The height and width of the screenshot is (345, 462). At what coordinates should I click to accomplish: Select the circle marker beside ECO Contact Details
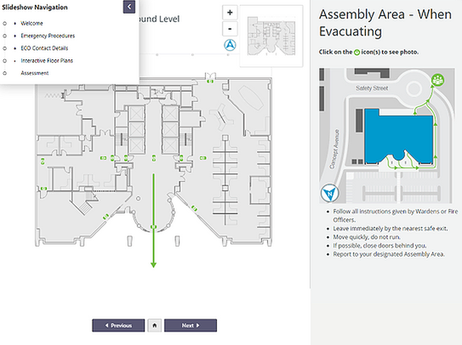tap(5, 48)
